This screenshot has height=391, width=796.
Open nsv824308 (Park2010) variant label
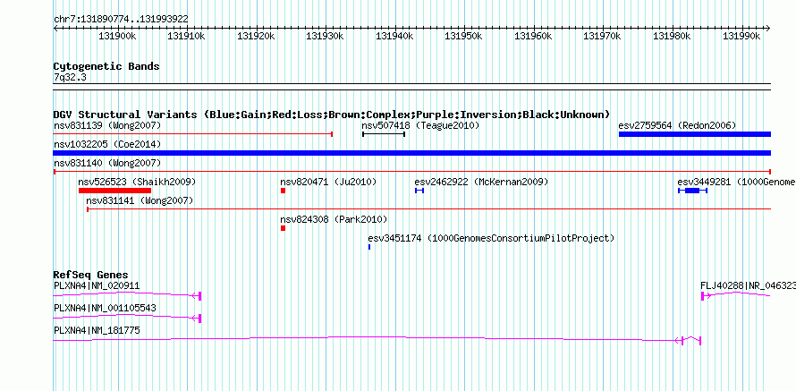point(334,219)
